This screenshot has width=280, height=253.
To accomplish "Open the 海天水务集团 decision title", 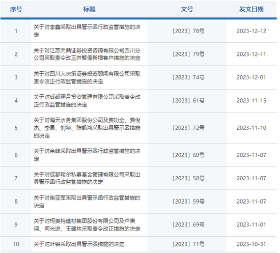I will point(87,128).
